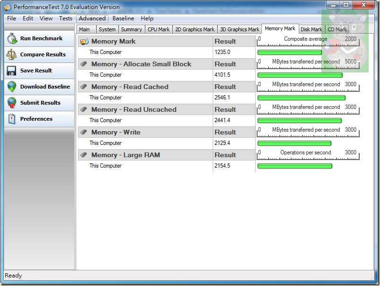
Task: Click the Run Benchmark button label
Action: (x=42, y=38)
